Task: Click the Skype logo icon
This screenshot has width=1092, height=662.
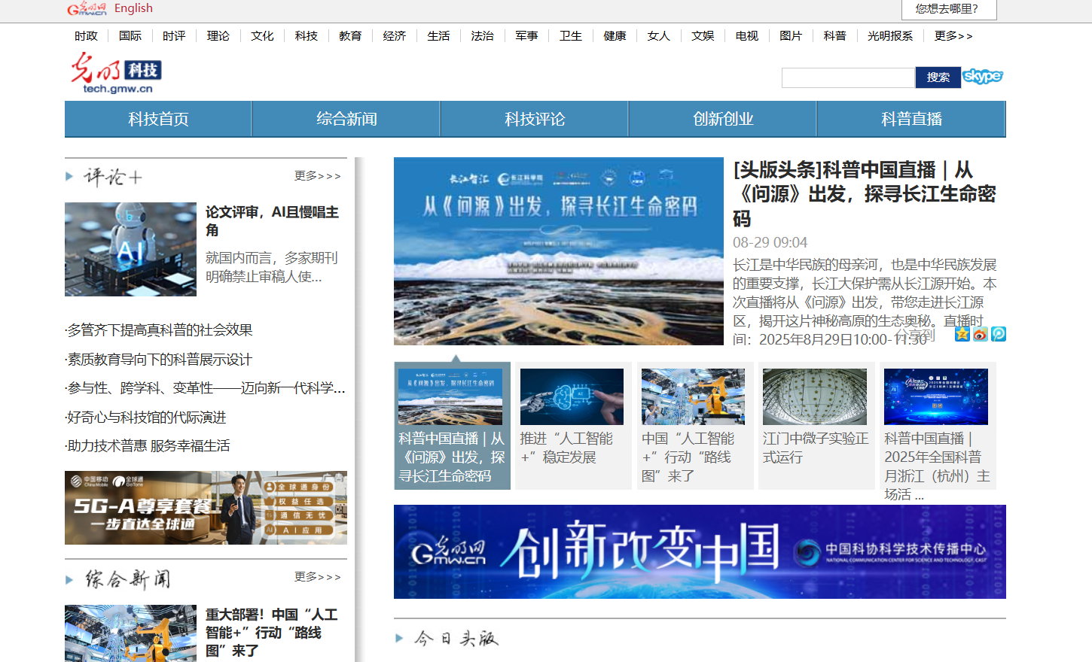Action: click(x=983, y=77)
